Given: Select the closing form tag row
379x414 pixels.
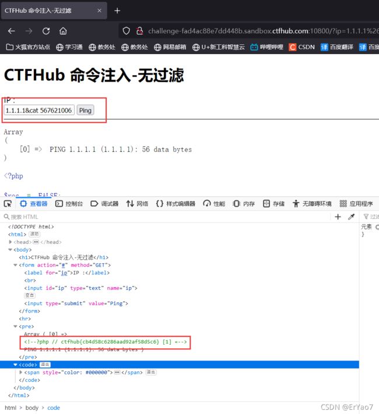Looking at the screenshot, I should pyautogui.click(x=29, y=311).
